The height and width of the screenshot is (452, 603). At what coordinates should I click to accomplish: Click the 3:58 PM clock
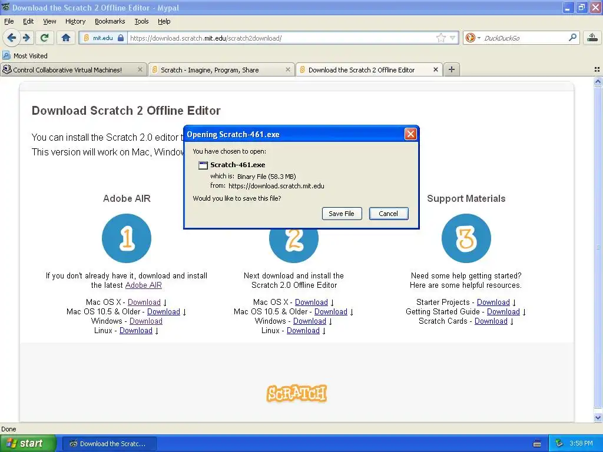tap(581, 444)
